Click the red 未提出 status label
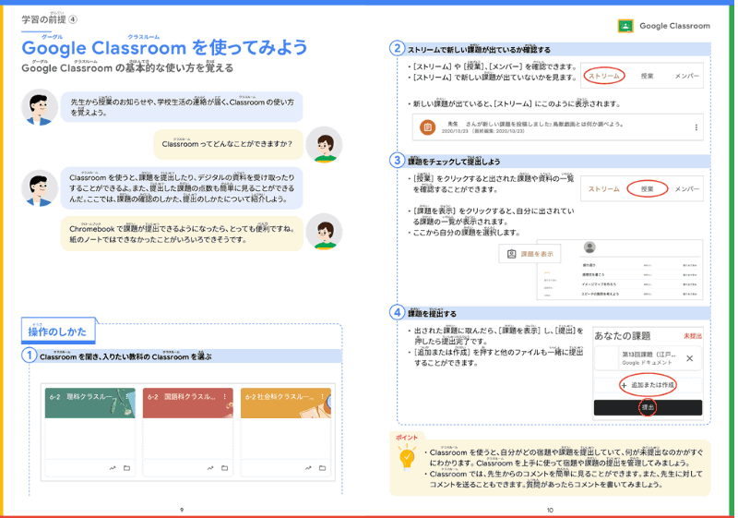This screenshot has height=518, width=738. point(693,336)
